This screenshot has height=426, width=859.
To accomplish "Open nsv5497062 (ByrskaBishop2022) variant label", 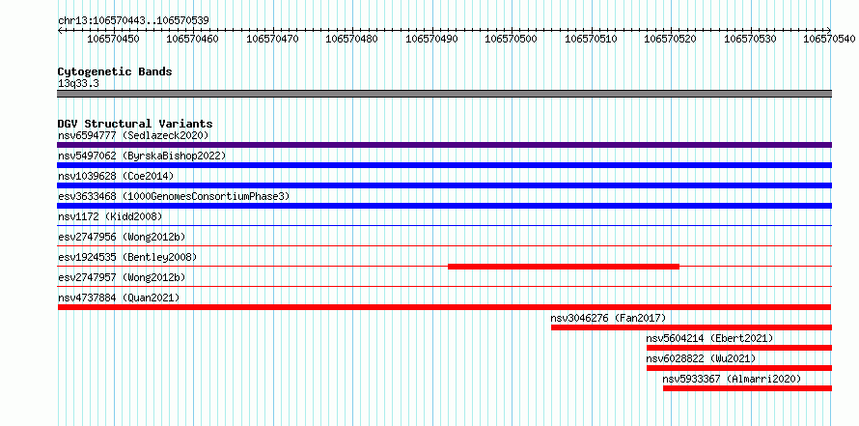I will tap(142, 156).
